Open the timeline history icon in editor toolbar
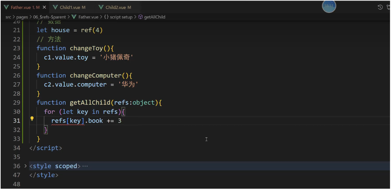The height and width of the screenshot is (190, 391). pyautogui.click(x=380, y=7)
